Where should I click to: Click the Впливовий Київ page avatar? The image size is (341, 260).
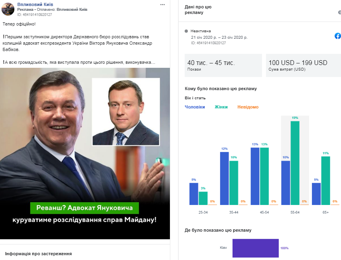click(8, 9)
